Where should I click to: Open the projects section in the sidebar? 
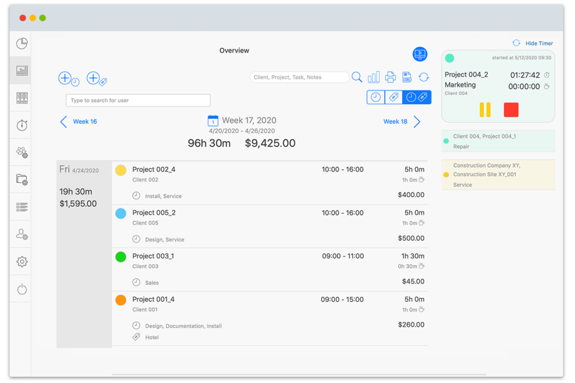click(x=21, y=180)
